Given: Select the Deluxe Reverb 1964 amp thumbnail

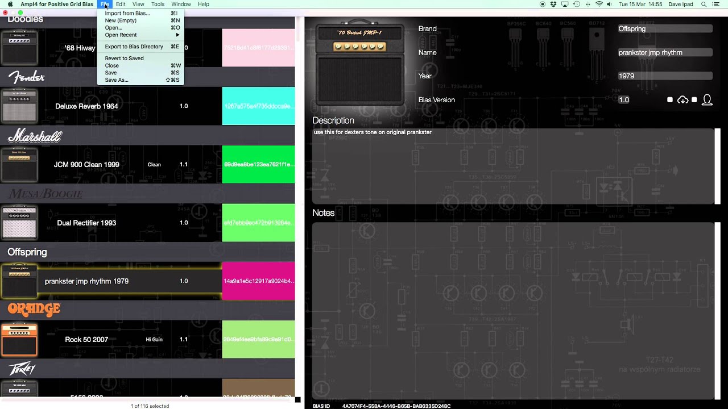Looking at the screenshot, I should click(19, 106).
